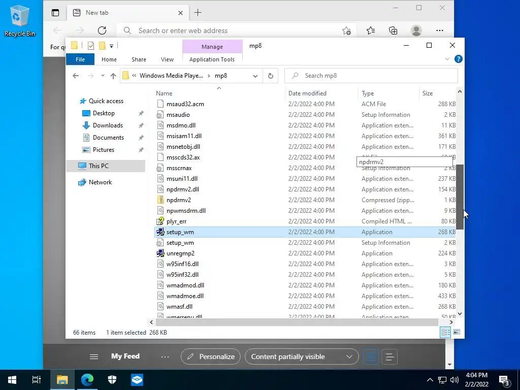Click the Search mp8 box
This screenshot has height=390, width=520.
click(371, 76)
